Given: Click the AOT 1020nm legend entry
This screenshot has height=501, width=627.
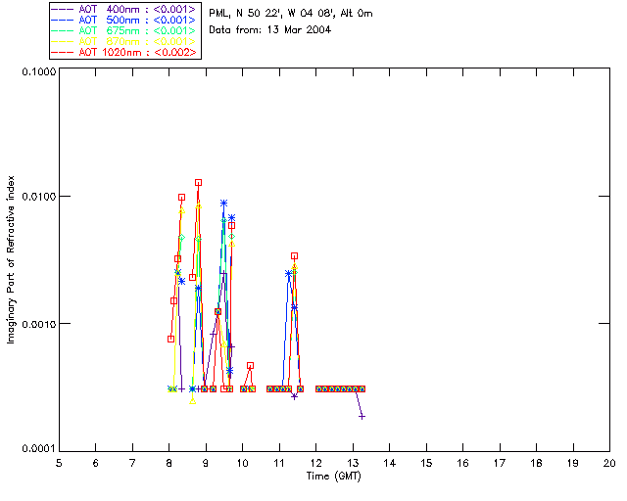Looking at the screenshot, I should 124,52.
